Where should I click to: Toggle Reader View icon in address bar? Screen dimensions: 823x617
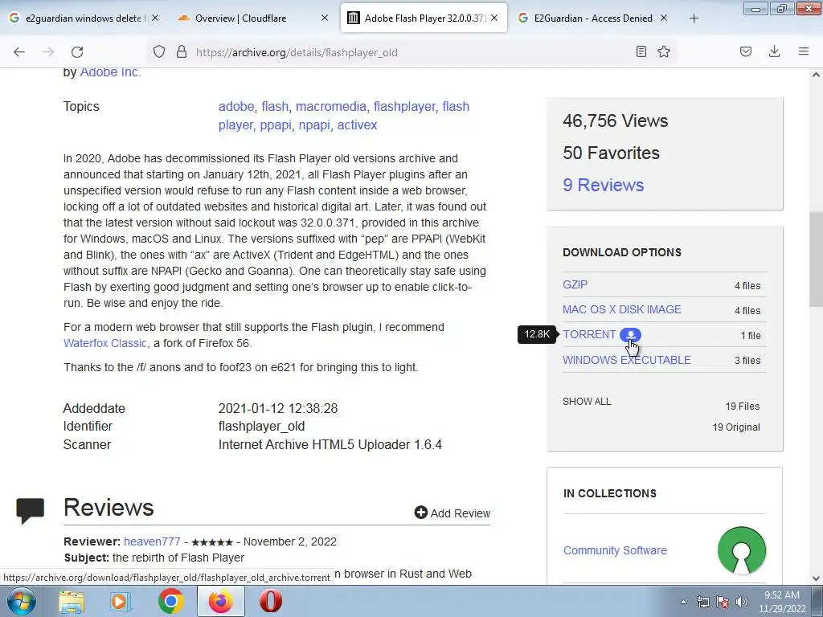(641, 51)
